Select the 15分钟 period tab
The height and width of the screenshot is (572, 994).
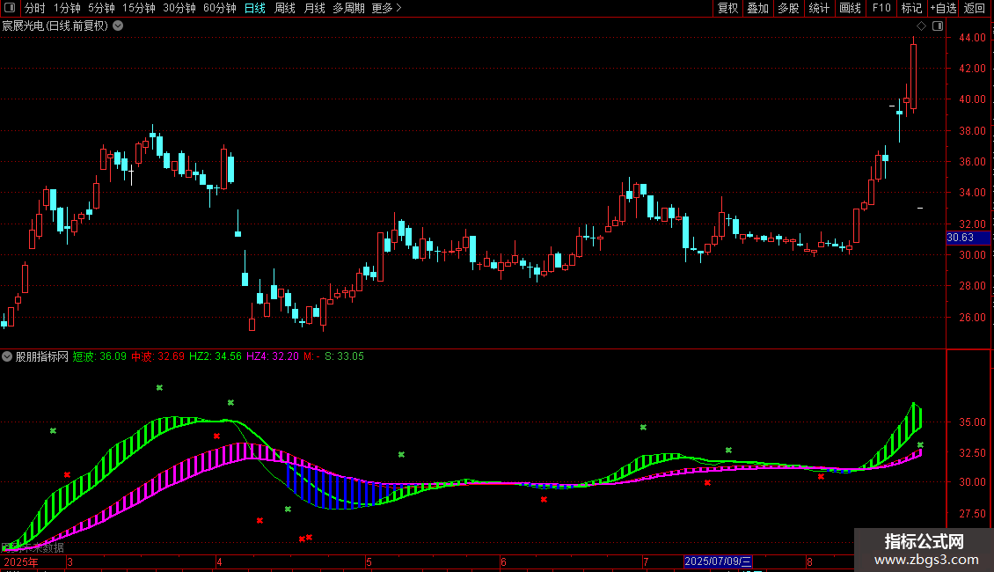coord(139,8)
